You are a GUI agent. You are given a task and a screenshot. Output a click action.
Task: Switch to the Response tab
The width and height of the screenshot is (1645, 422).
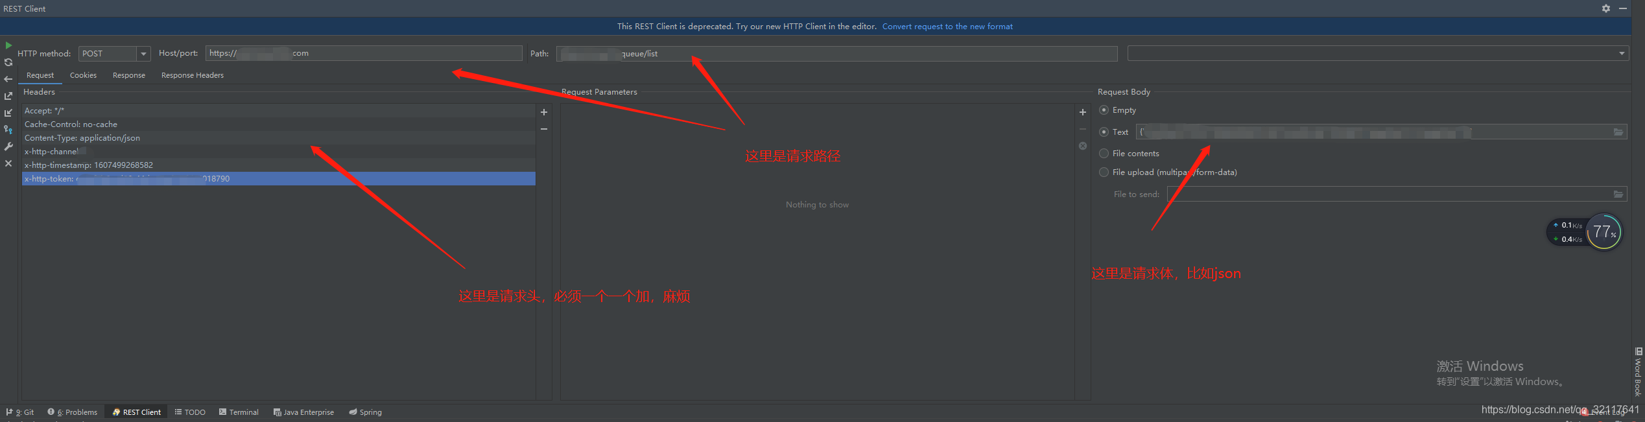pos(129,75)
